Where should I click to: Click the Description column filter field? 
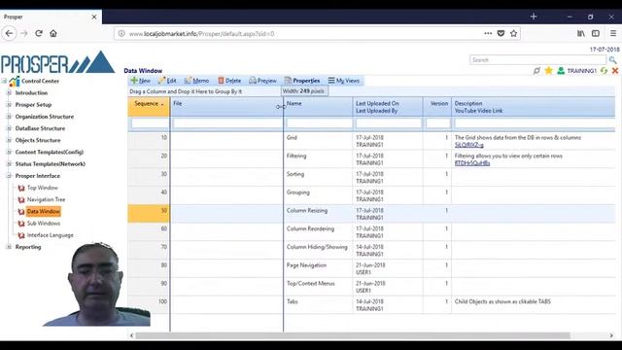535,123
